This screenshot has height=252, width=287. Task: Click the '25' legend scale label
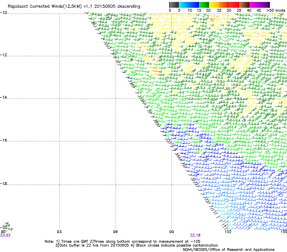[219, 10]
